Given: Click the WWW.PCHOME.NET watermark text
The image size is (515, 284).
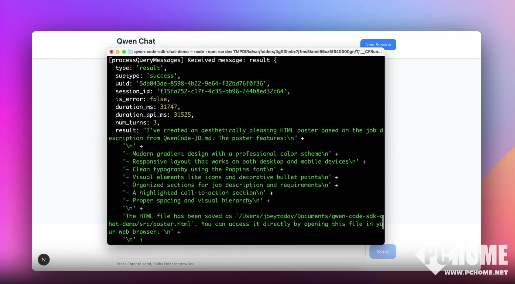Looking at the screenshot, I should coord(476,273).
